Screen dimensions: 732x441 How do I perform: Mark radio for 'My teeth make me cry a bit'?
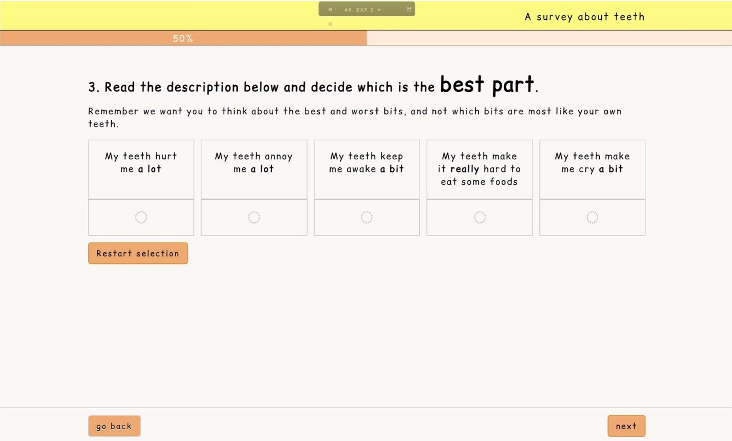coord(592,217)
